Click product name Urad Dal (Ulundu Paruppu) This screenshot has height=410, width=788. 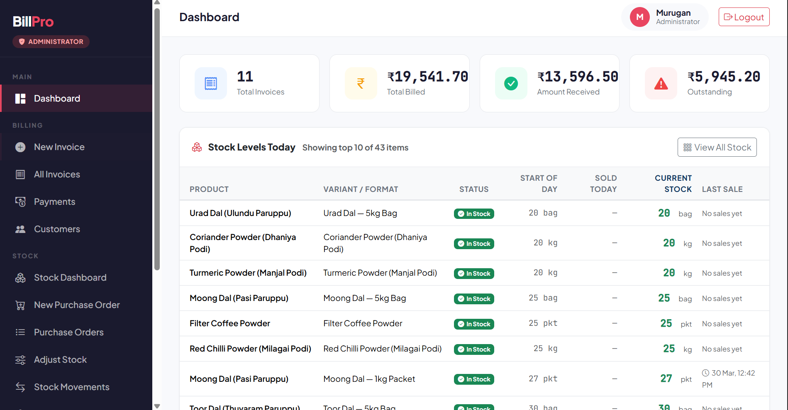(x=240, y=213)
